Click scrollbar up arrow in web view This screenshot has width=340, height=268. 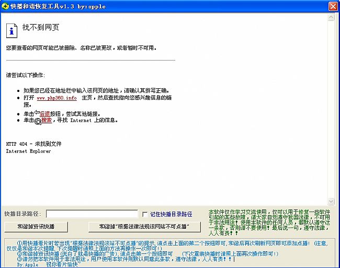point(331,17)
